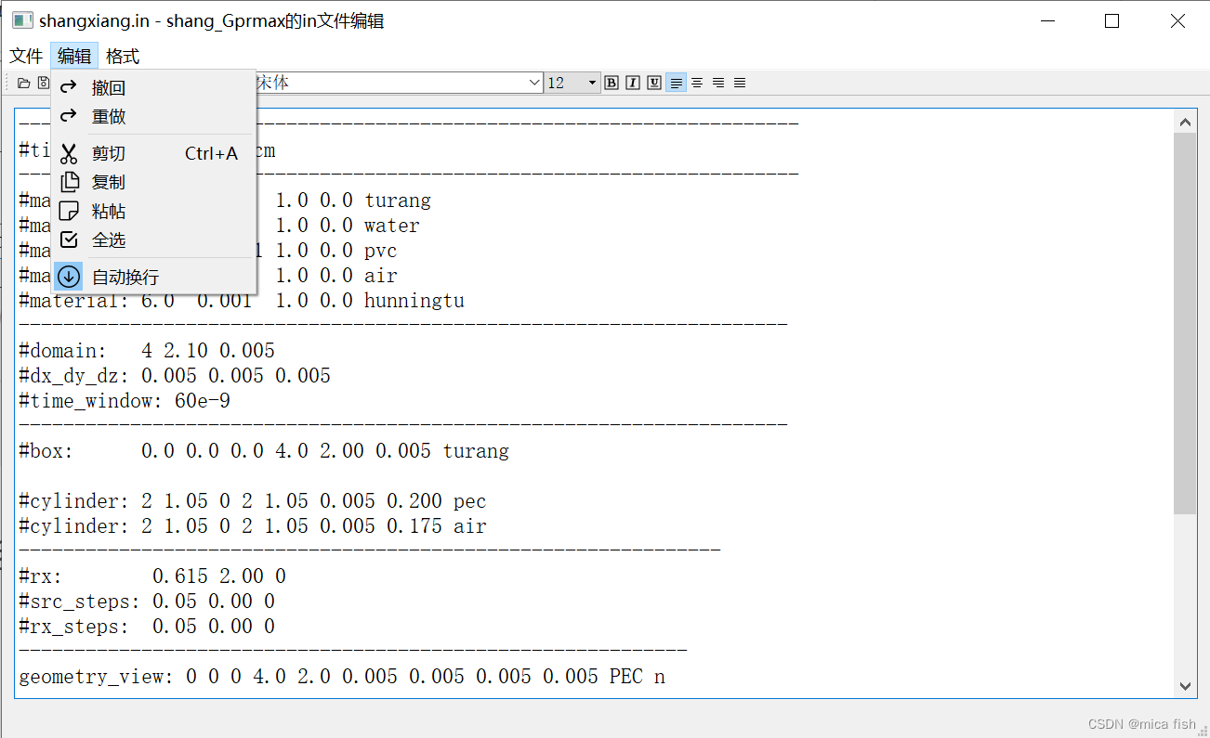Click the word pvc in material line

(381, 251)
